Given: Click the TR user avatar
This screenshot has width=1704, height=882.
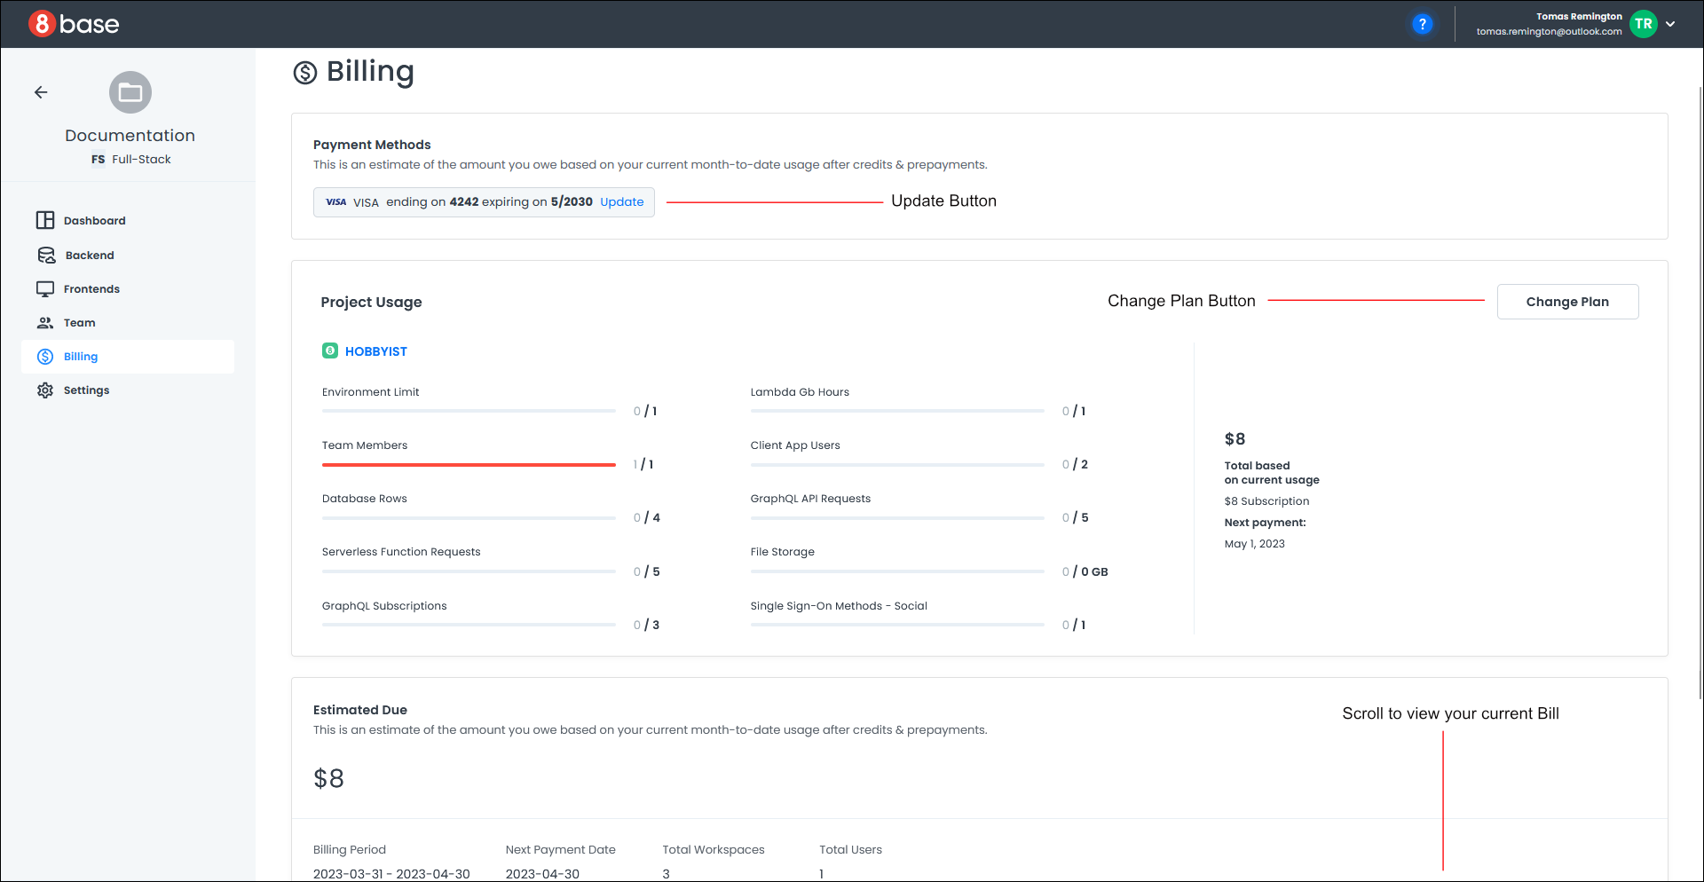Looking at the screenshot, I should (x=1643, y=24).
